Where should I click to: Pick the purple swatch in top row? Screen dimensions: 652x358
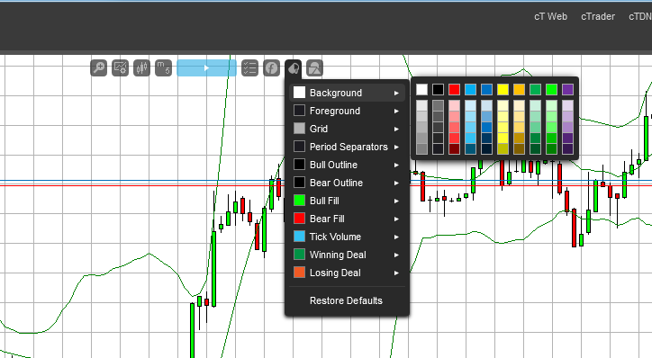pos(567,89)
